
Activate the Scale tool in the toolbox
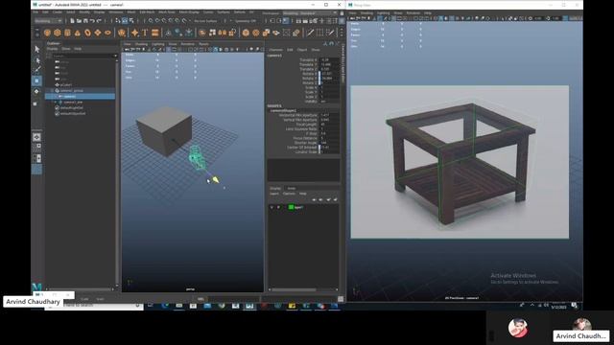click(36, 103)
